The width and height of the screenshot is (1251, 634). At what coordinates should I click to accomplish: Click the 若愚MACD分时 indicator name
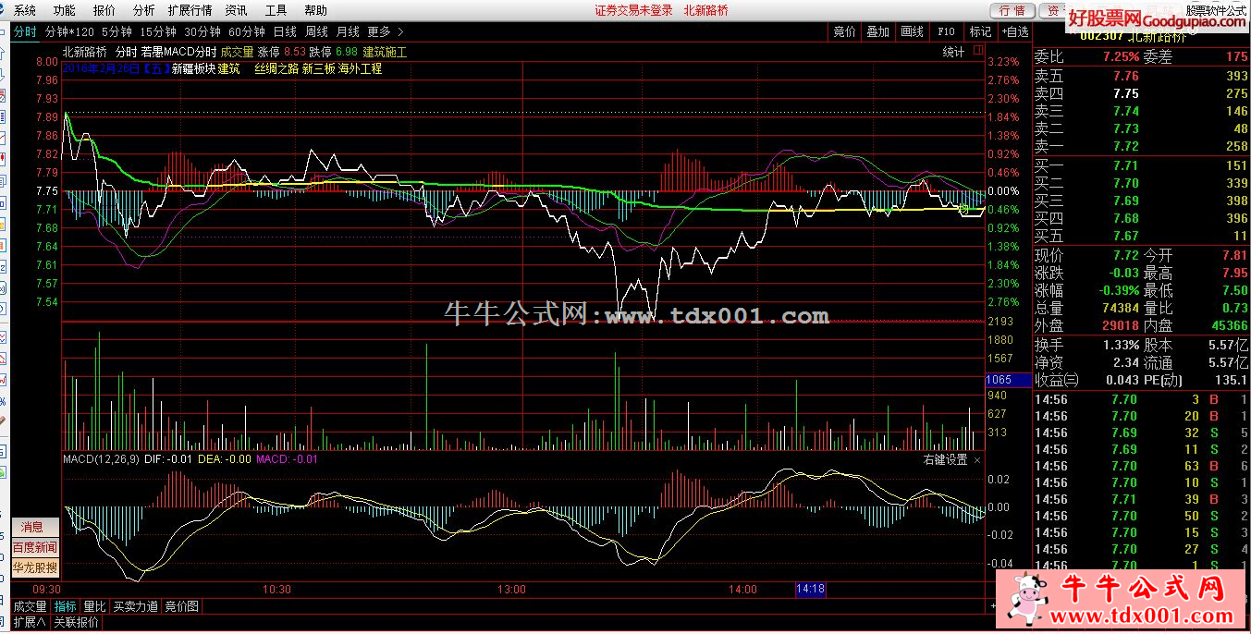pos(178,53)
